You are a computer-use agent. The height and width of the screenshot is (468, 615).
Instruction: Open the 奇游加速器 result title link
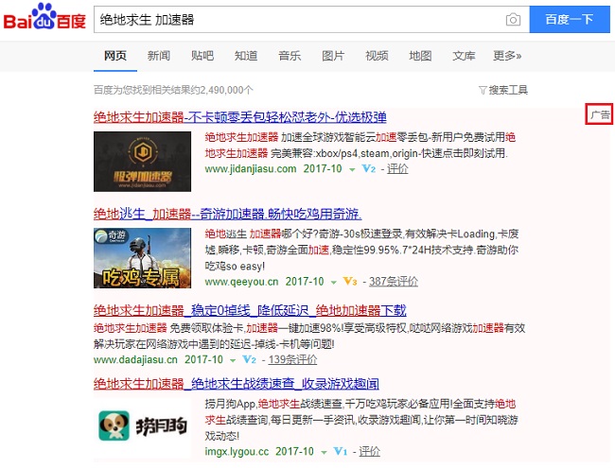click(x=227, y=214)
